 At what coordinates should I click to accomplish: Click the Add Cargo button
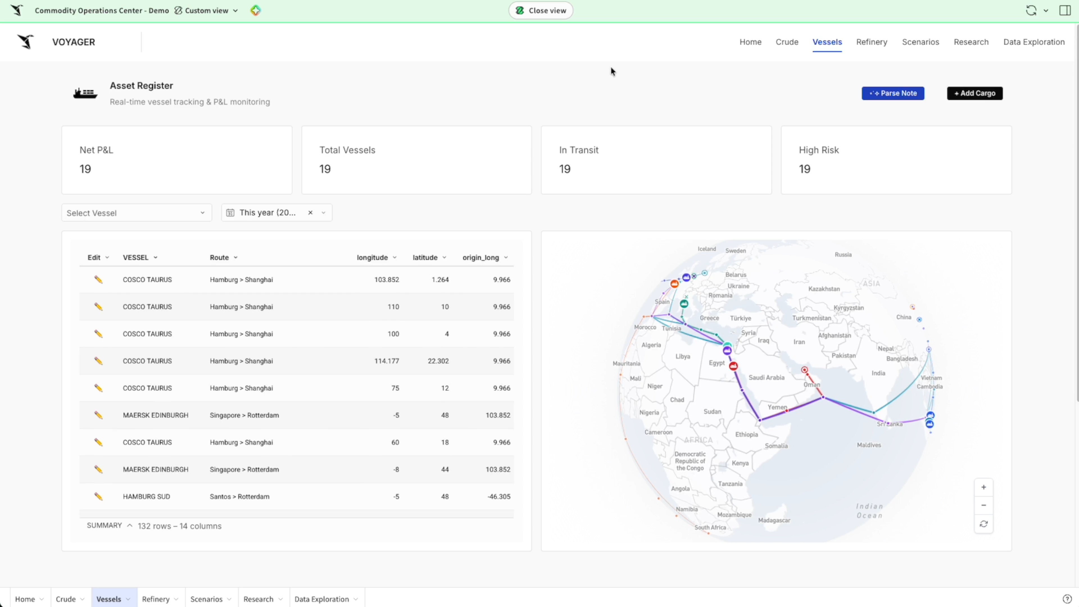975,93
